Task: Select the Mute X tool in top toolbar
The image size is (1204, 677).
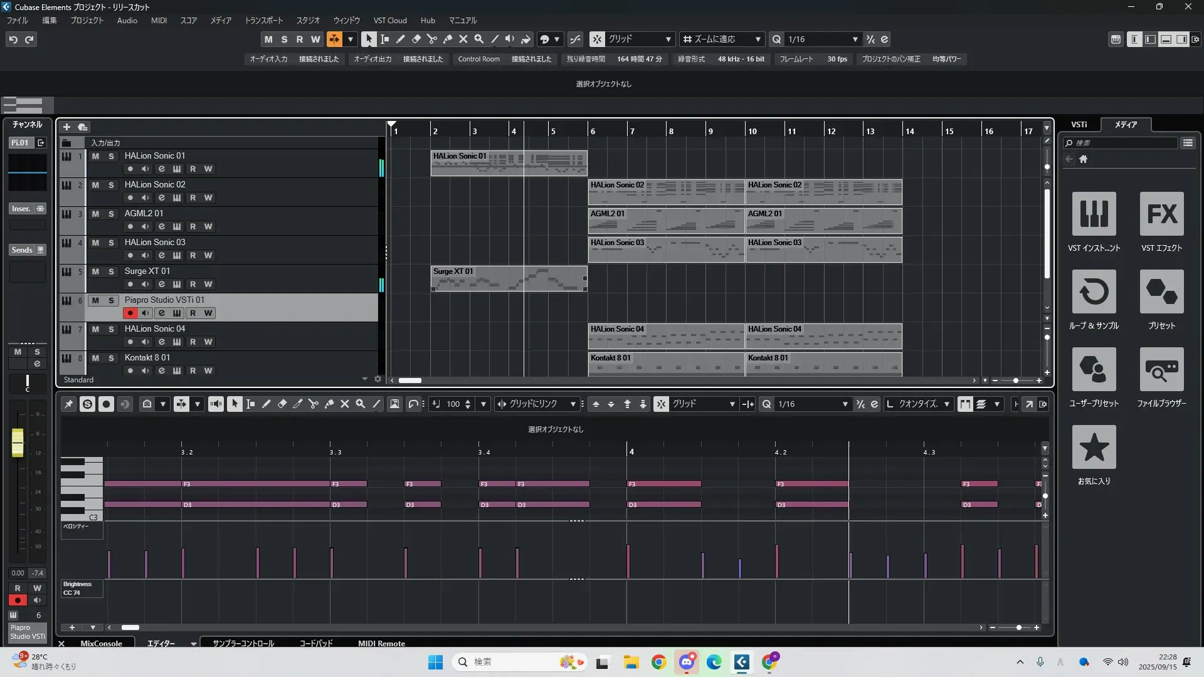Action: click(463, 39)
